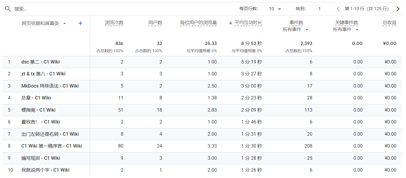
Task: Select row 'dsc 第二 - C1 Wiki'
Action: coord(202,62)
